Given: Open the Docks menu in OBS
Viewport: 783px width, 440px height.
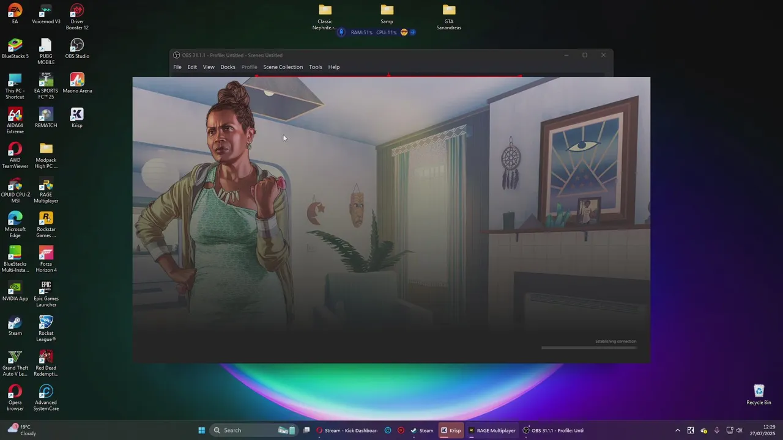Looking at the screenshot, I should [x=228, y=67].
